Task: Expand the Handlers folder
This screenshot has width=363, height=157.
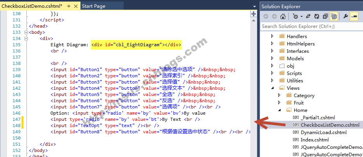Action: [272, 37]
